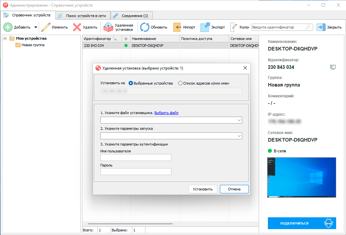Viewport: 346px width, 235px height.
Task: Click the red X Delete toolbar button
Action: click(85, 27)
